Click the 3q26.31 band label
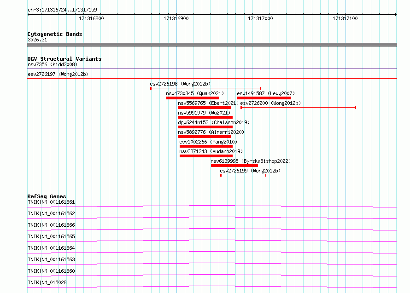This screenshot has width=410, height=293. click(37, 40)
